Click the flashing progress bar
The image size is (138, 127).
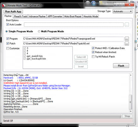coord(62,117)
